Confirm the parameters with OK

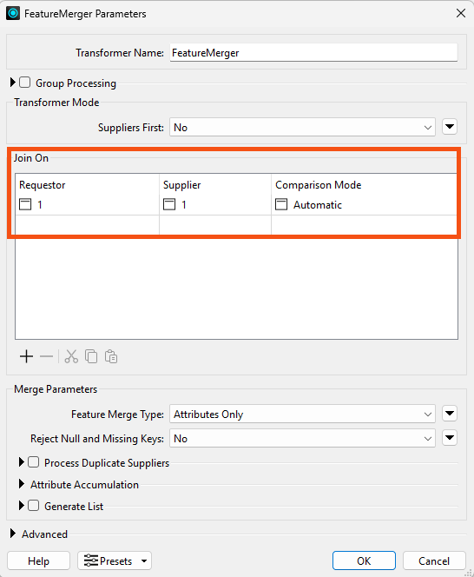(364, 560)
